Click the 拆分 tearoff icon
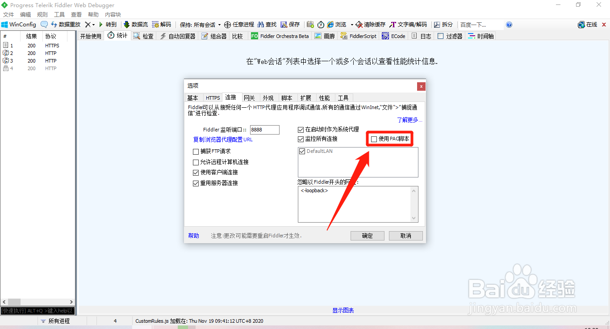 tap(437, 25)
